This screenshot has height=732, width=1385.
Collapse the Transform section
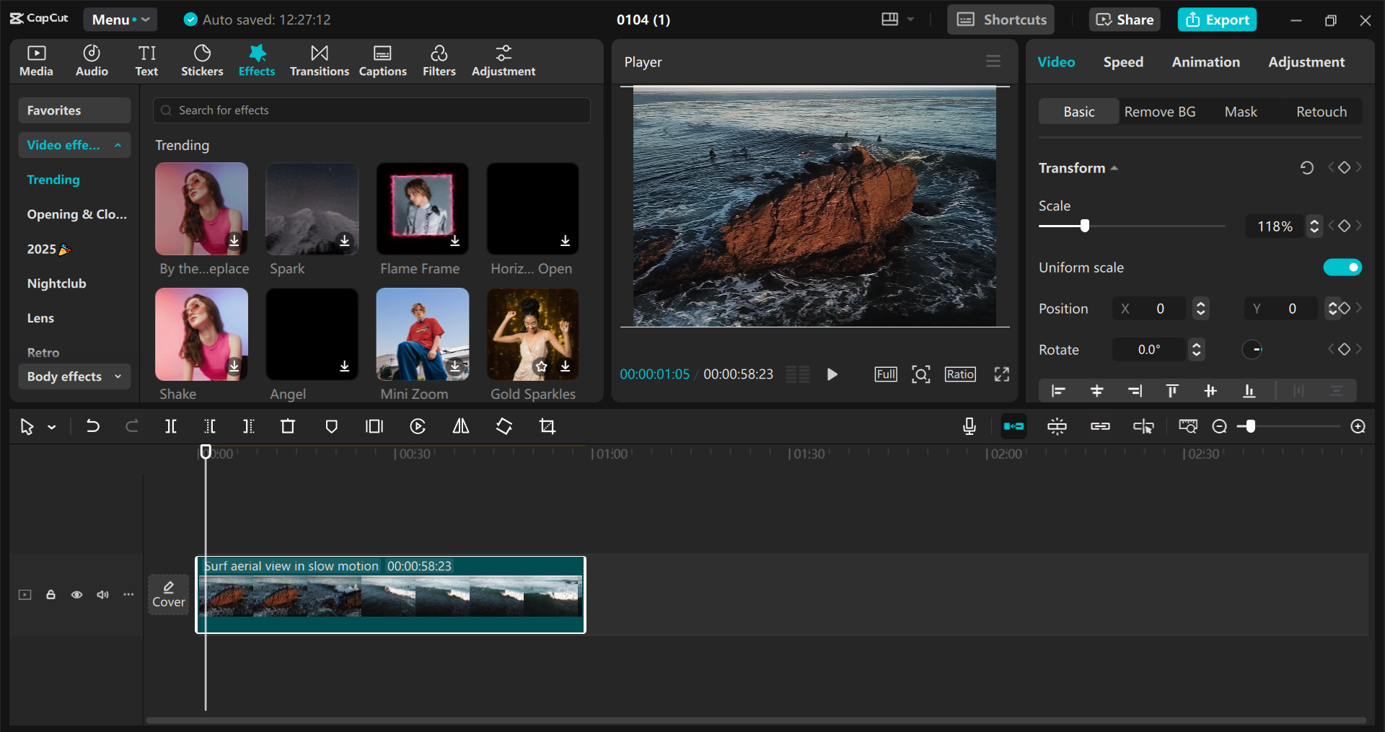pyautogui.click(x=1114, y=167)
